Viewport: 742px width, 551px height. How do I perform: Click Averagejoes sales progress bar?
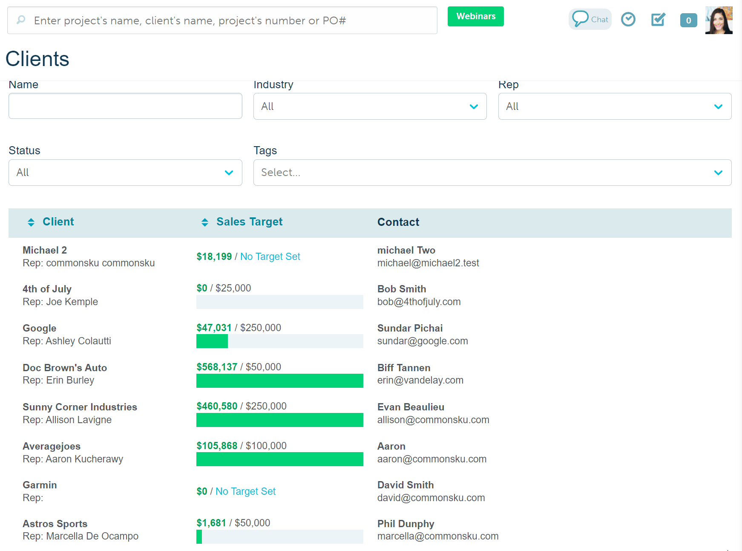(x=279, y=459)
